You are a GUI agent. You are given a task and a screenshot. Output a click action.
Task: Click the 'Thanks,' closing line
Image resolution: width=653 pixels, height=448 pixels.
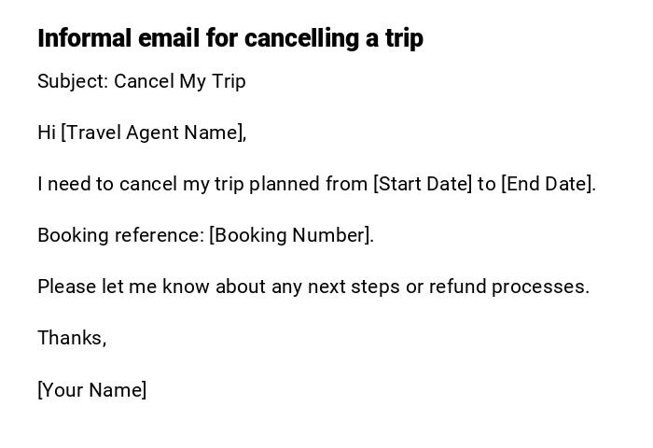click(x=72, y=338)
